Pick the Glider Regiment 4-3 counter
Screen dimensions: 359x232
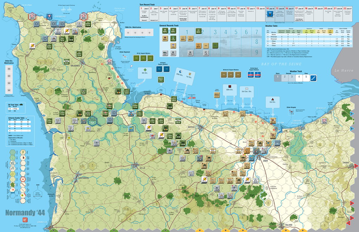125,57
